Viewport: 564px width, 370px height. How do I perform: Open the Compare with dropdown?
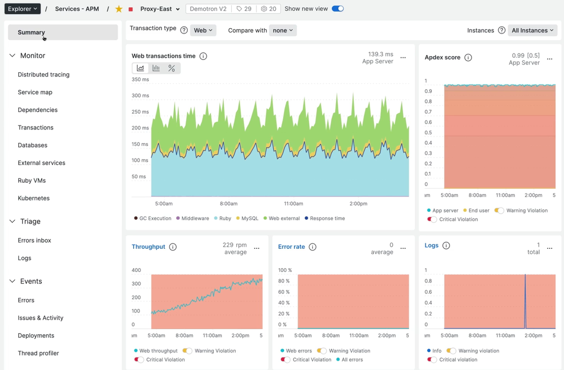(x=283, y=30)
